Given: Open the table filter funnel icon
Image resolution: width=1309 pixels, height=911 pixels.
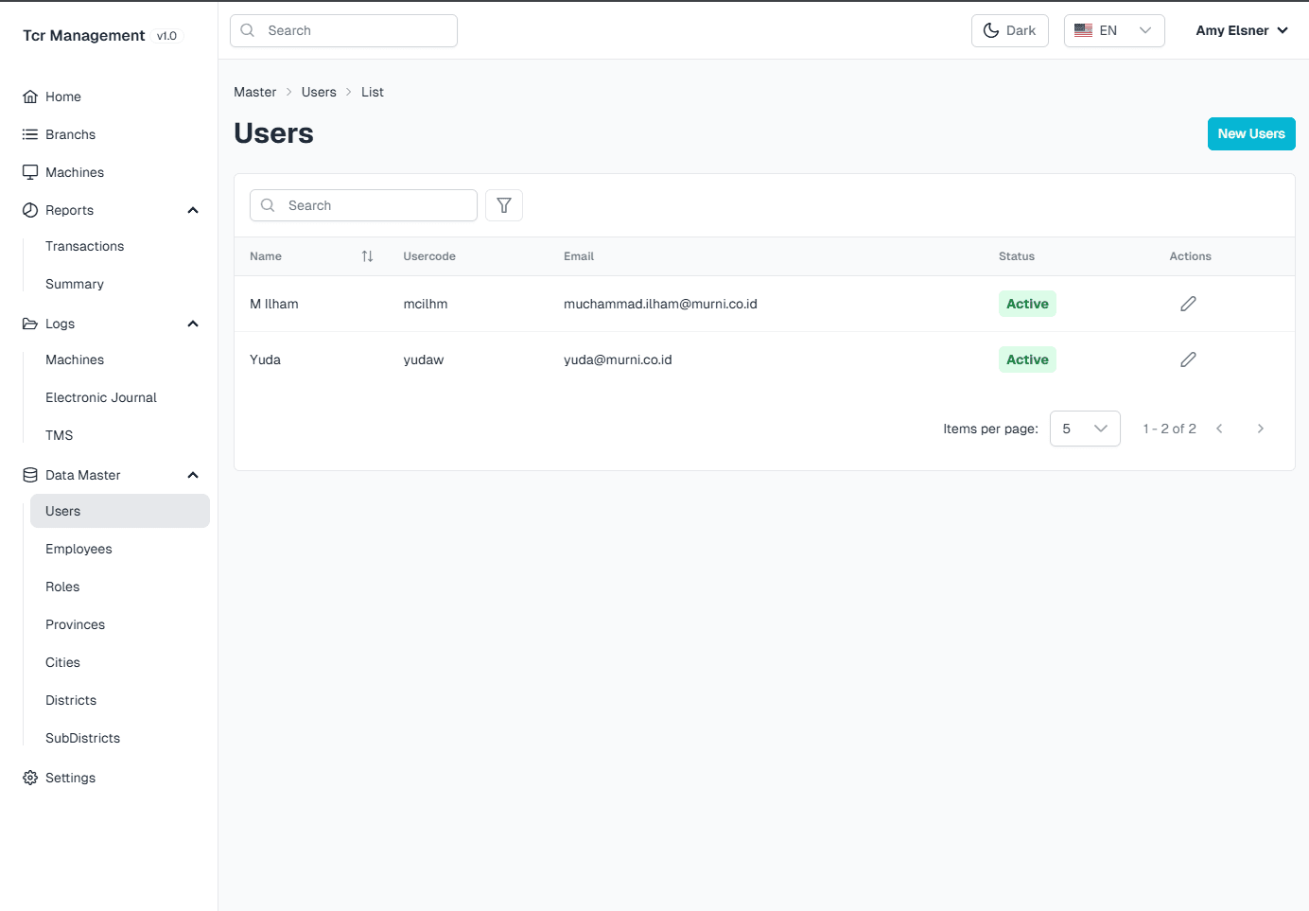Looking at the screenshot, I should click(x=504, y=205).
